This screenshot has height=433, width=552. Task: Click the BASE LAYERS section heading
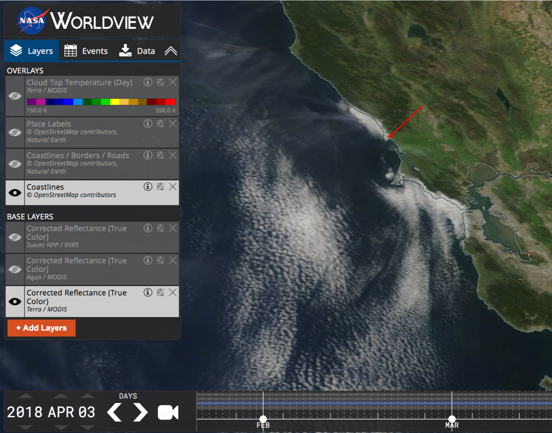point(30,217)
